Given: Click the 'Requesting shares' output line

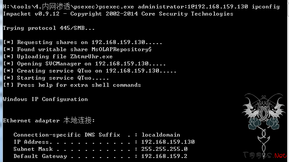Looking at the screenshot, I should click(x=83, y=42).
